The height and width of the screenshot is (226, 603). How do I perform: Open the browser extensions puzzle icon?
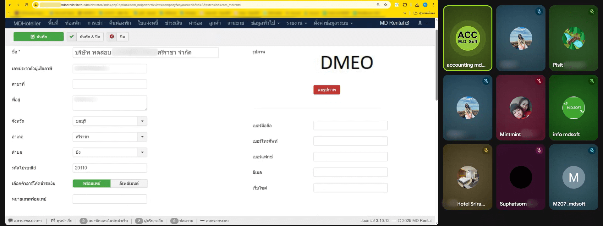click(405, 5)
